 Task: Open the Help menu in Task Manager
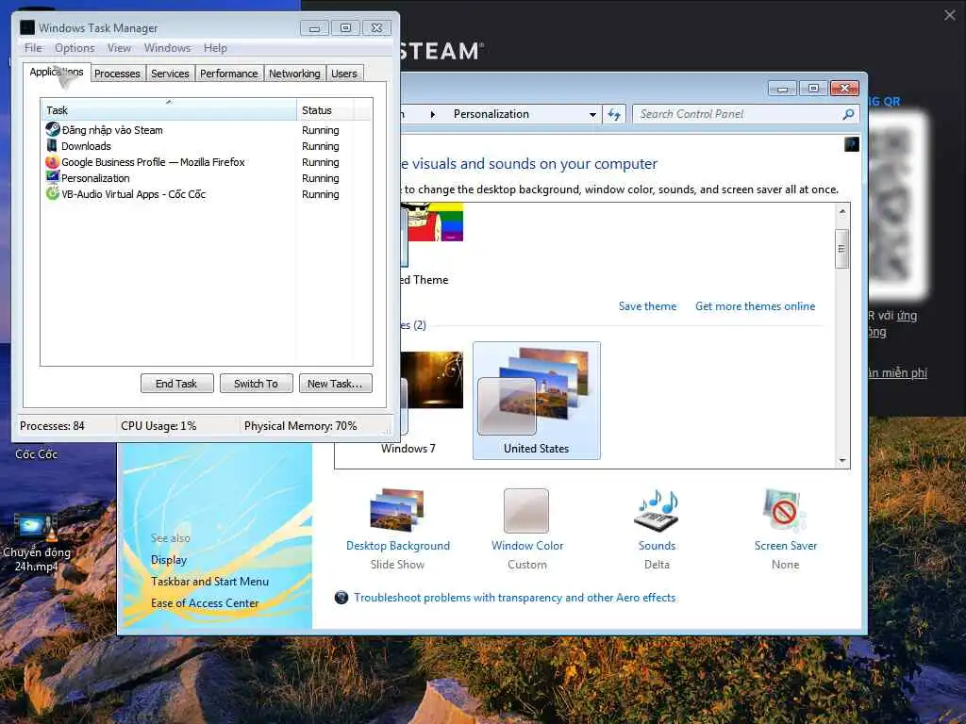point(215,48)
